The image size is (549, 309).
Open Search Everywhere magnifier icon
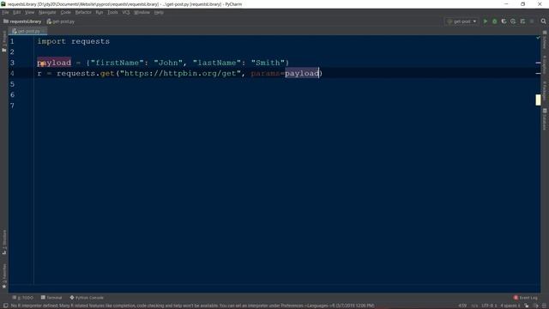[x=543, y=21]
